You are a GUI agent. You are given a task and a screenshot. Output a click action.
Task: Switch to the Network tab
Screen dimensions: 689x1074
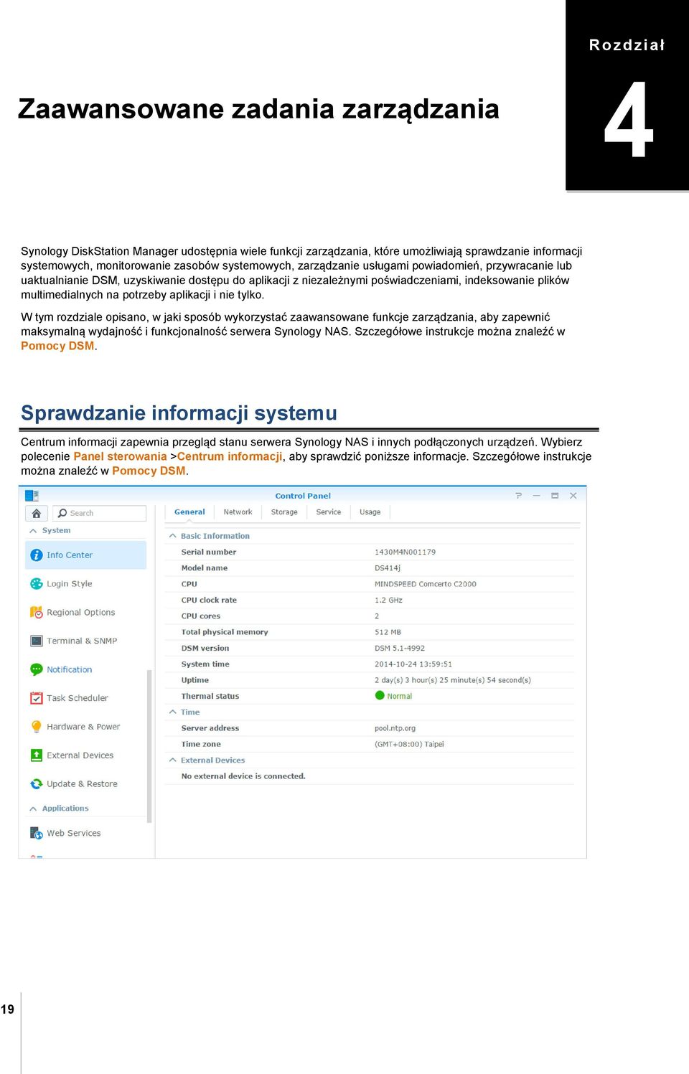[238, 512]
